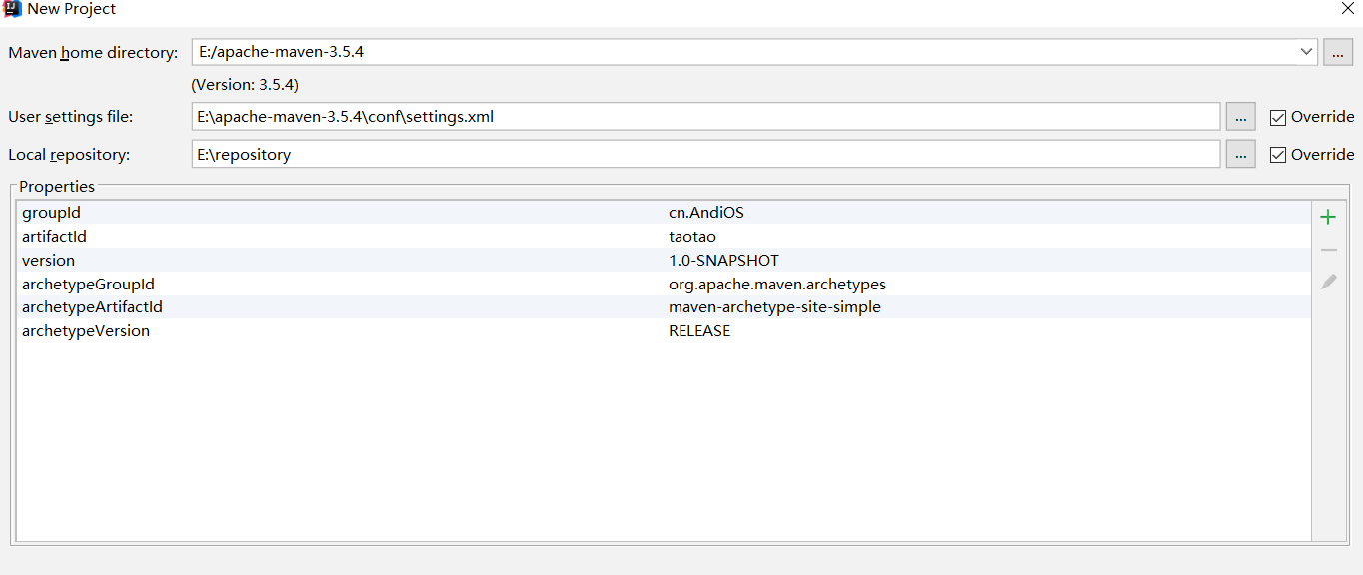
Task: Select the archetypeGroupId property row
Action: tap(664, 284)
